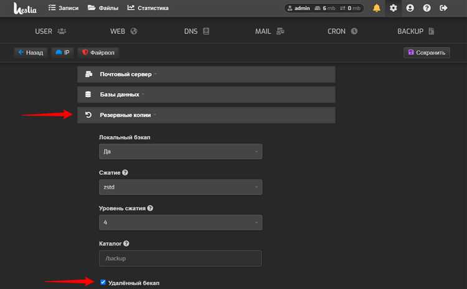Open Статистика in the top menu
Viewport: 467px width, 289px height.
148,8
